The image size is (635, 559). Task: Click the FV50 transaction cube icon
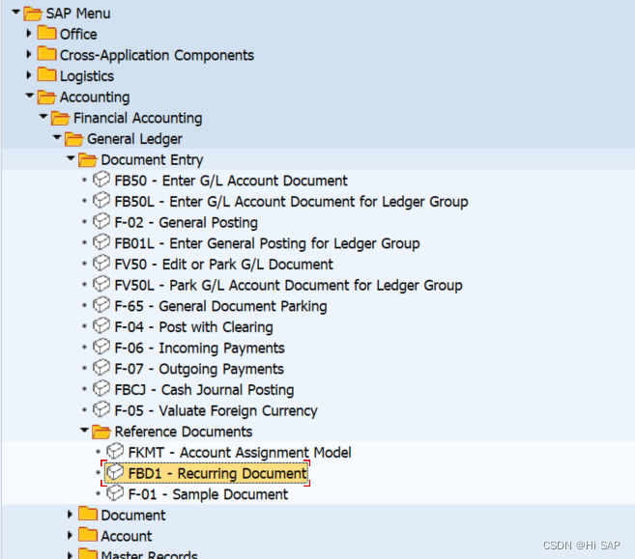pos(101,264)
